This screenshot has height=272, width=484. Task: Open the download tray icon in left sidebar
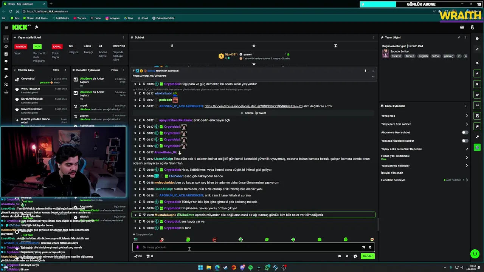(6, 92)
